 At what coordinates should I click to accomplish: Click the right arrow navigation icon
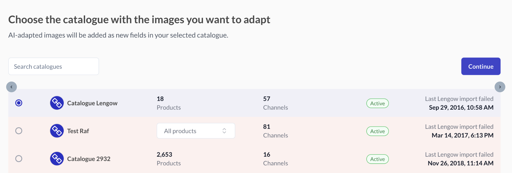click(500, 87)
